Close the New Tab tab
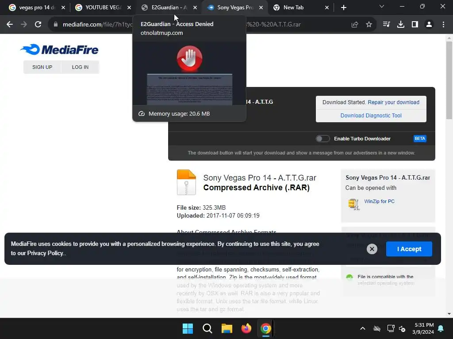 327,8
